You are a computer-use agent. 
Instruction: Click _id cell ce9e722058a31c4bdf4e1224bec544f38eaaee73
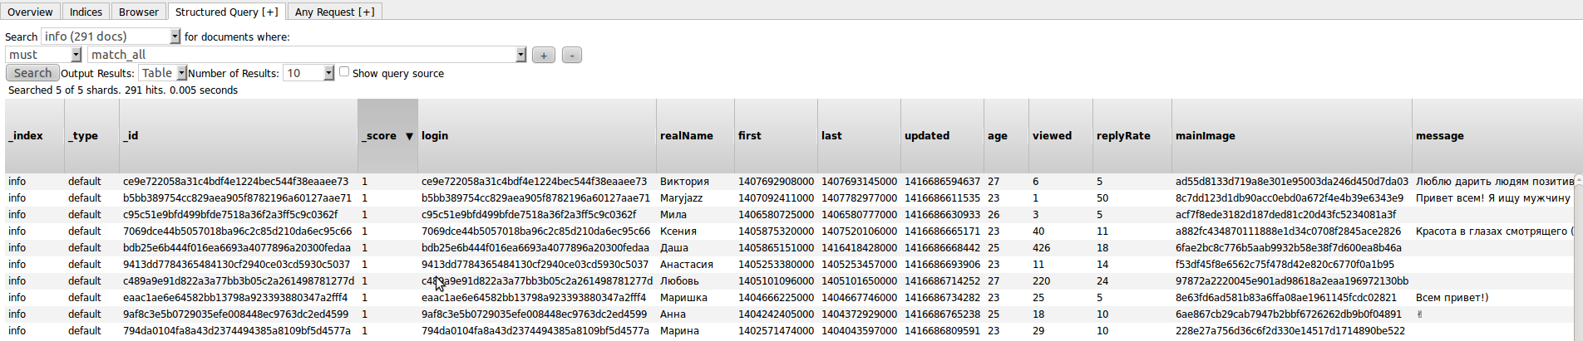point(235,182)
